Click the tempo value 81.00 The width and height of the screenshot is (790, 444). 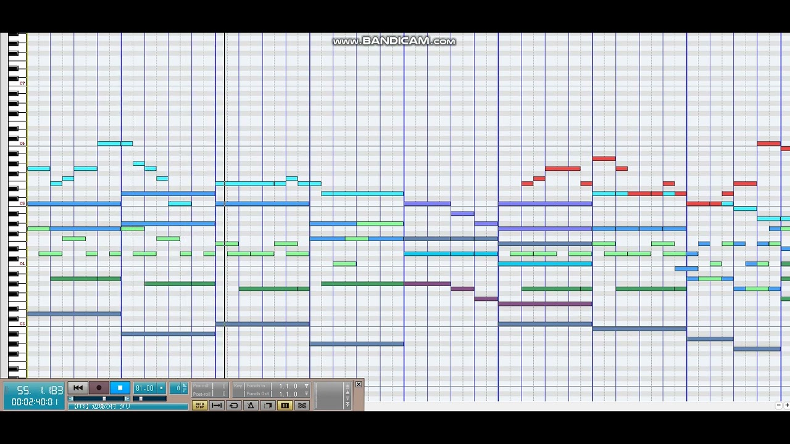(x=144, y=388)
